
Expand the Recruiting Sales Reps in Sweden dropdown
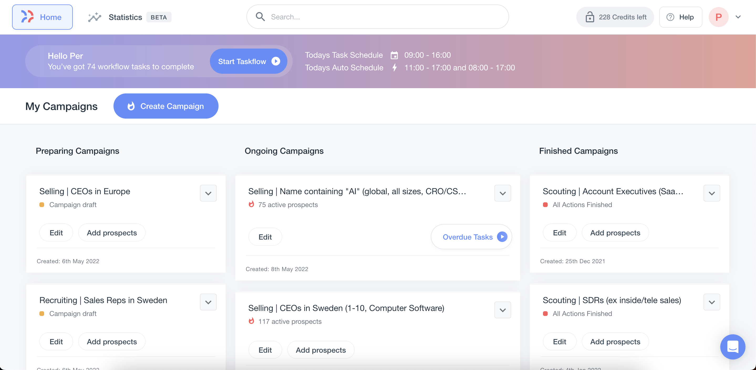tap(208, 302)
